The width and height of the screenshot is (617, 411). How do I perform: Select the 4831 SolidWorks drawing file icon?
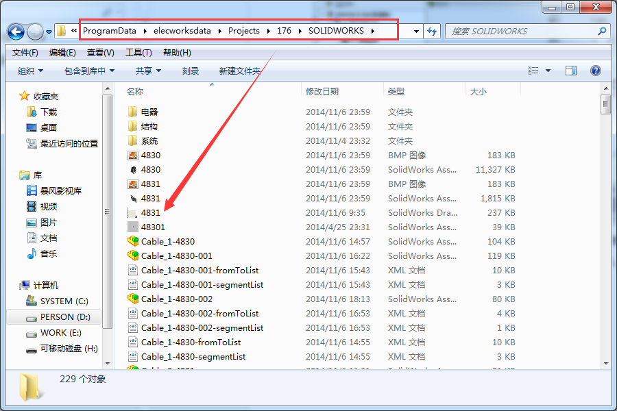click(x=132, y=213)
